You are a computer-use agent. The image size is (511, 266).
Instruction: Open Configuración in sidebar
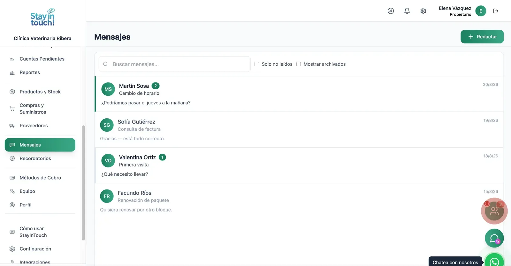click(x=40, y=249)
